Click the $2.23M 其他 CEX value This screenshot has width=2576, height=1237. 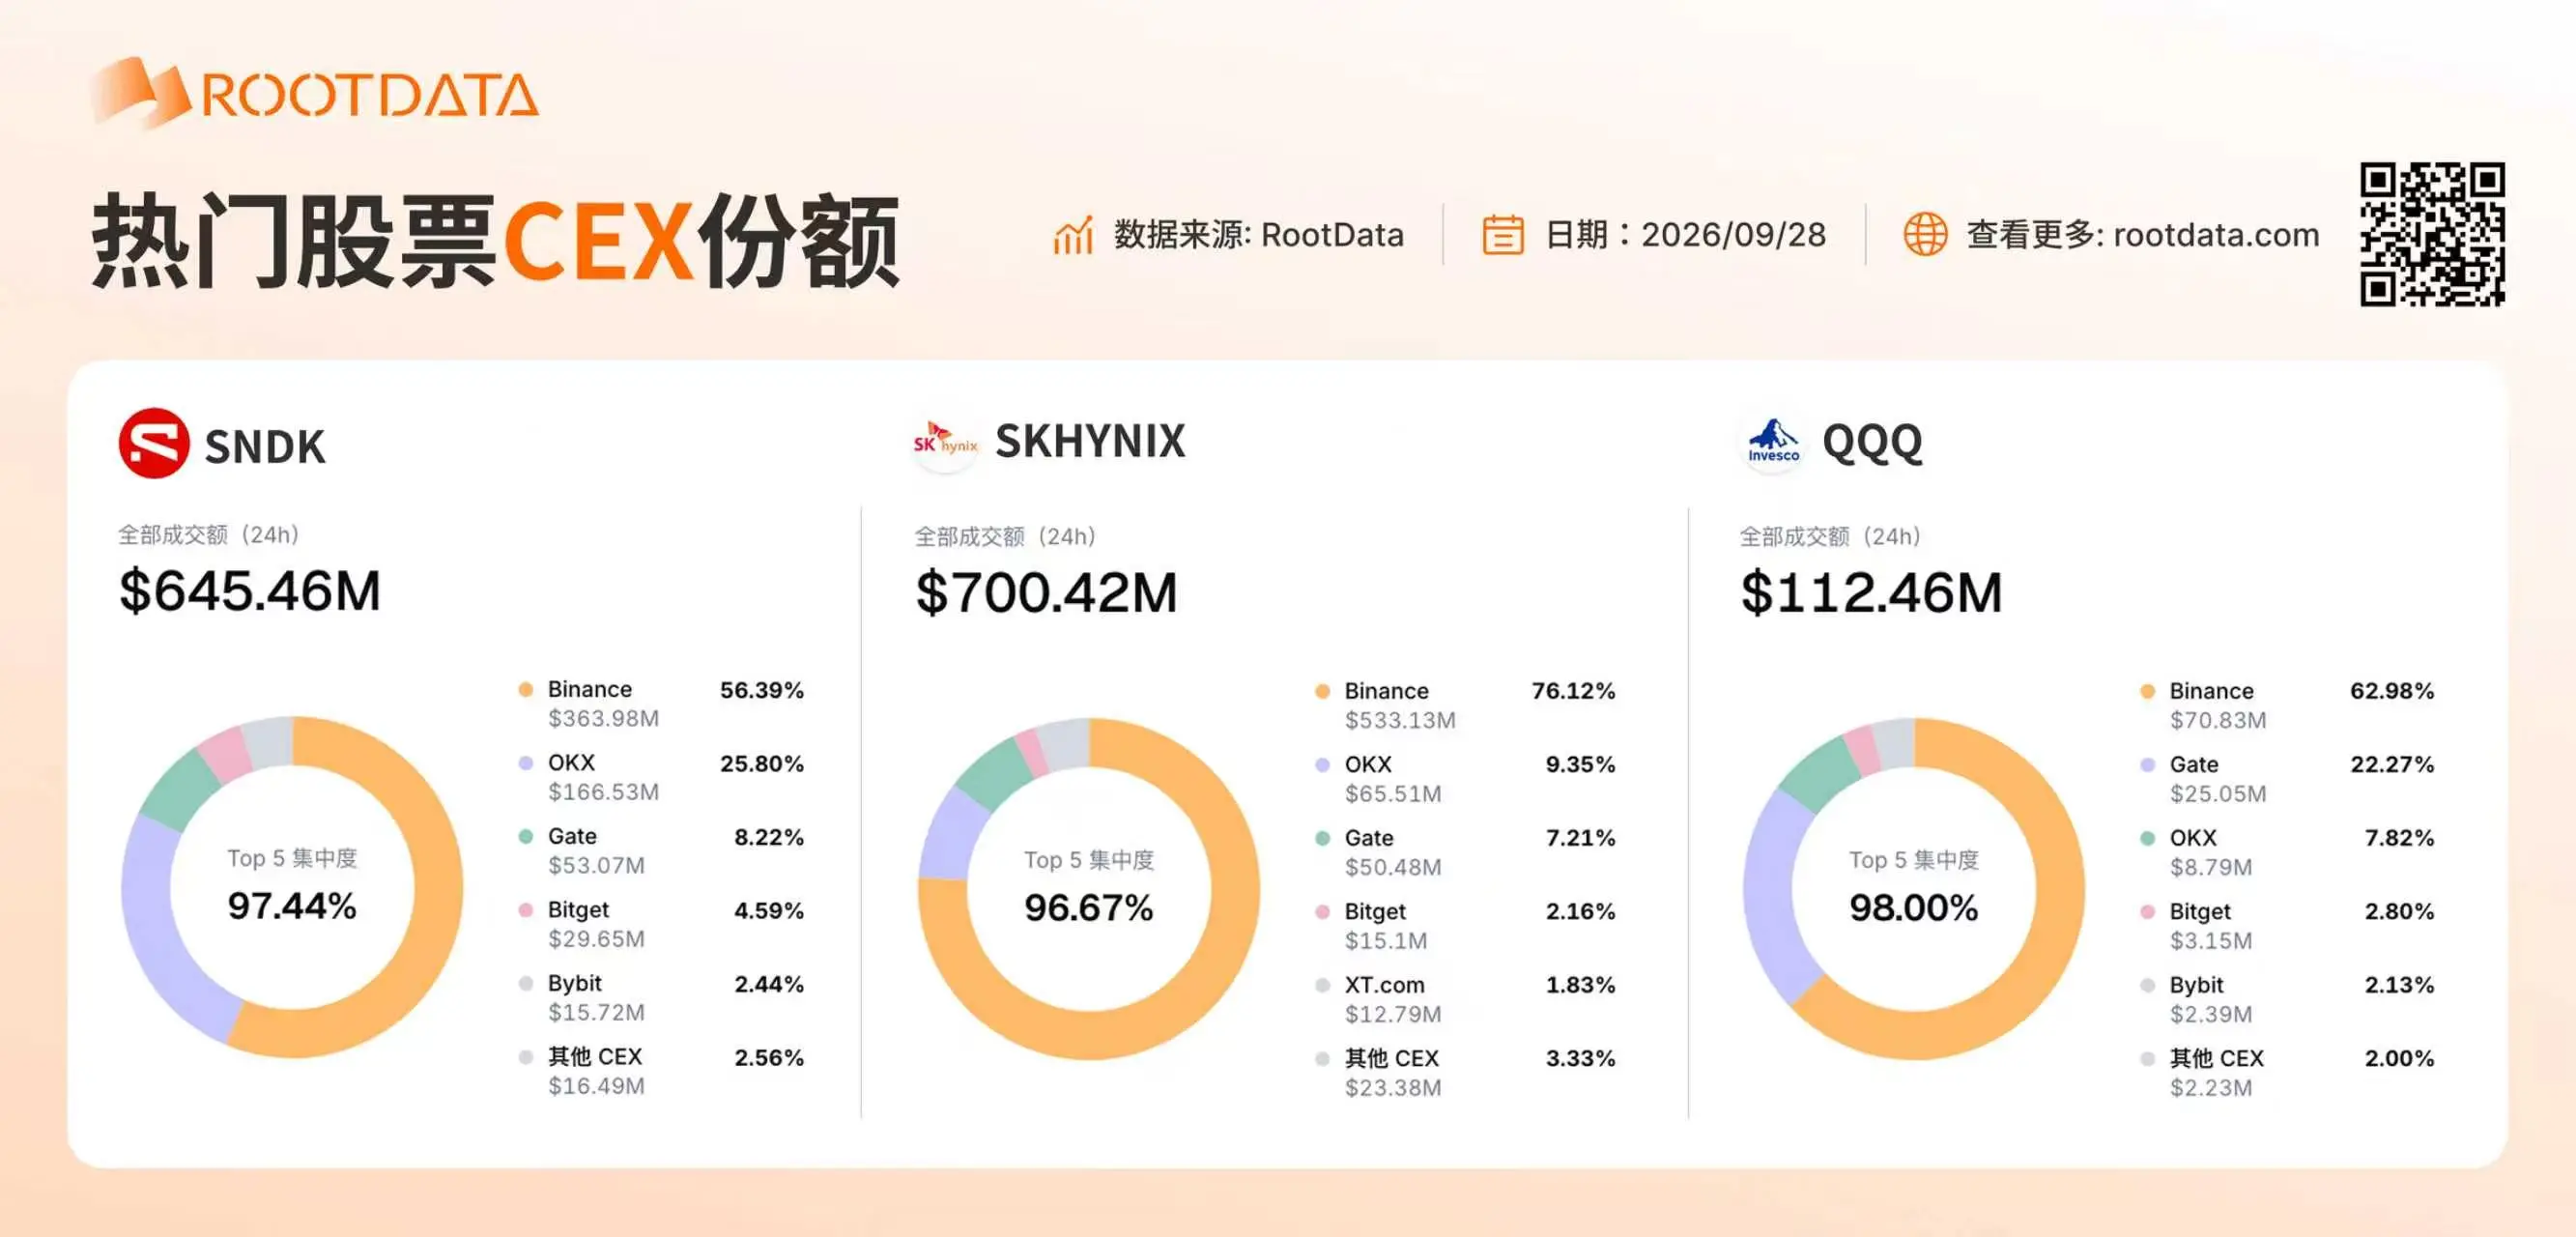pos(2211,1088)
